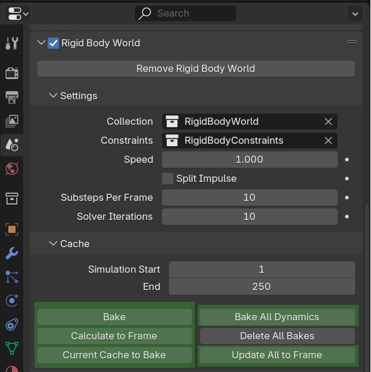Enable the Split Impulse checkbox

click(168, 179)
